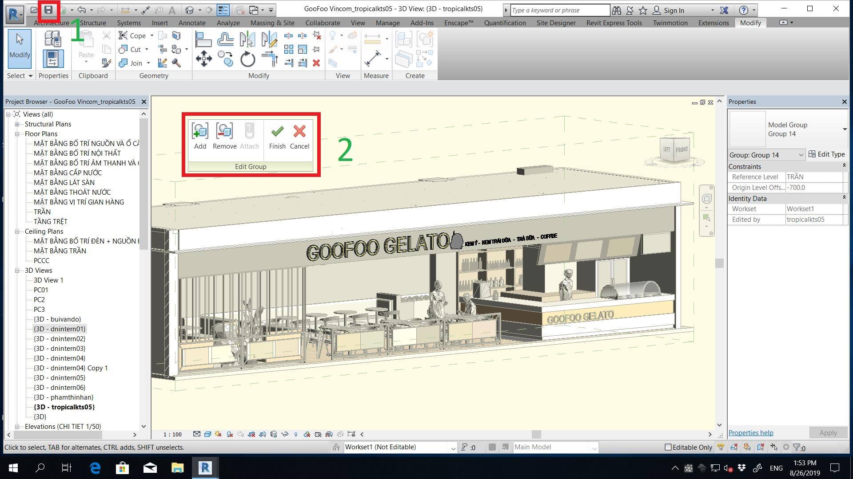This screenshot has height=479, width=853.
Task: Click the keyword search input field
Action: tap(559, 10)
